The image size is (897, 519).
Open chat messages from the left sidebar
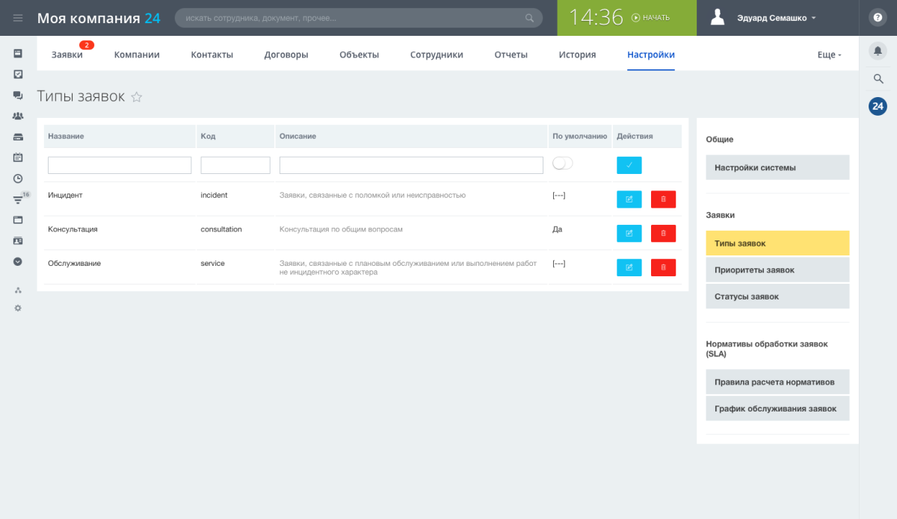(18, 95)
